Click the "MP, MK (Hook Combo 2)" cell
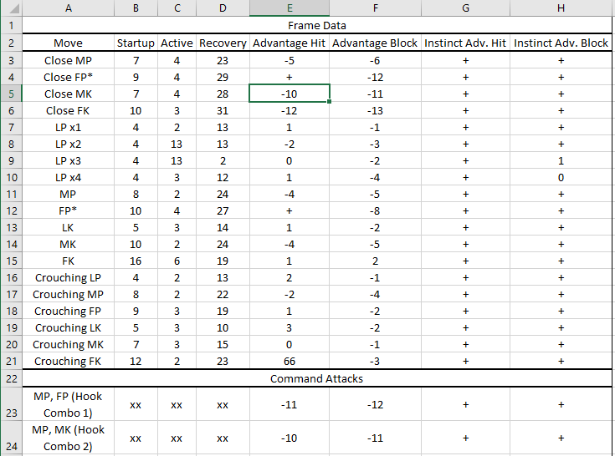 68,438
